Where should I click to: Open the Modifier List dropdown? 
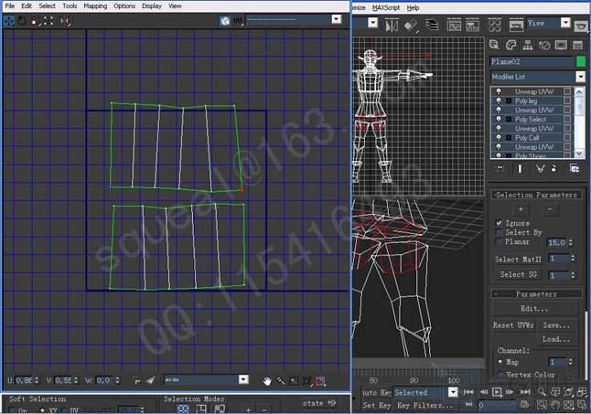(x=580, y=77)
